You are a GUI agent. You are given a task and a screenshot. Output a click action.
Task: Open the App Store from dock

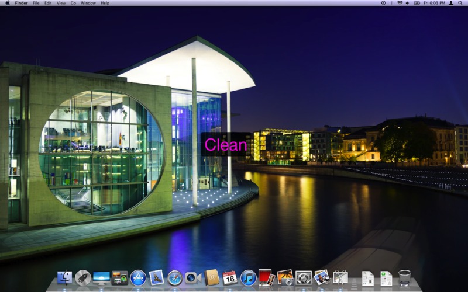(x=138, y=277)
